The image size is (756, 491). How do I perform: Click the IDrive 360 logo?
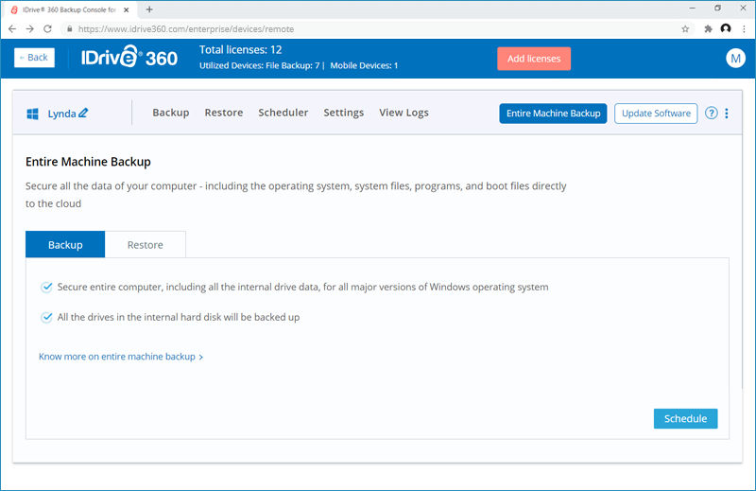[129, 58]
